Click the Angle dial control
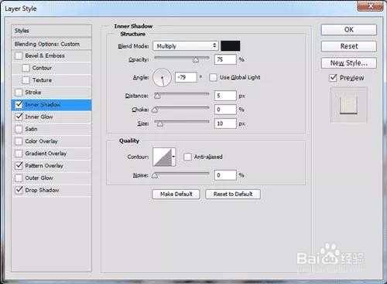The height and width of the screenshot is (284, 387). [x=162, y=77]
